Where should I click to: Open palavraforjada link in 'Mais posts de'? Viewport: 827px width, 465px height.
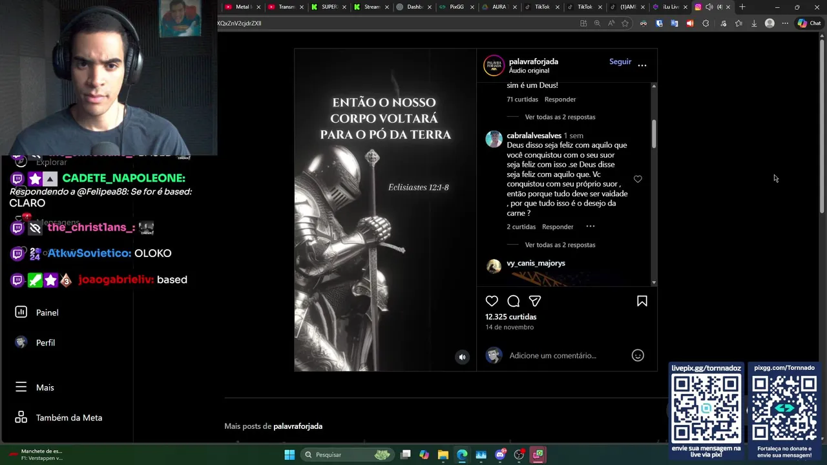pyautogui.click(x=298, y=426)
